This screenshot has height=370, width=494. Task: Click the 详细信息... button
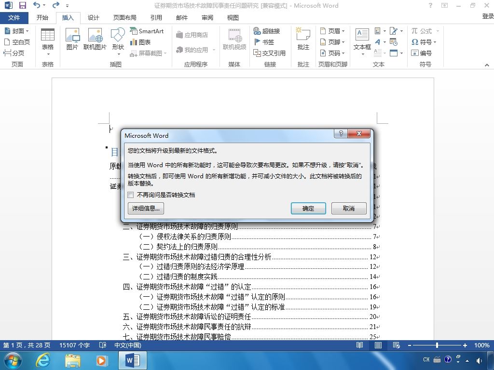click(146, 208)
